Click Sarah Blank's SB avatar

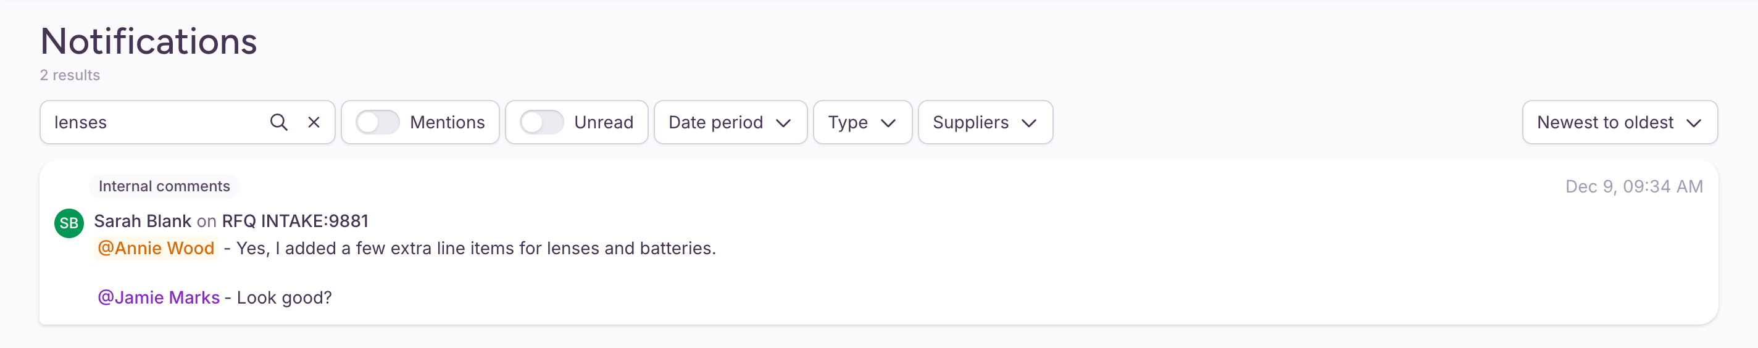coord(69,223)
